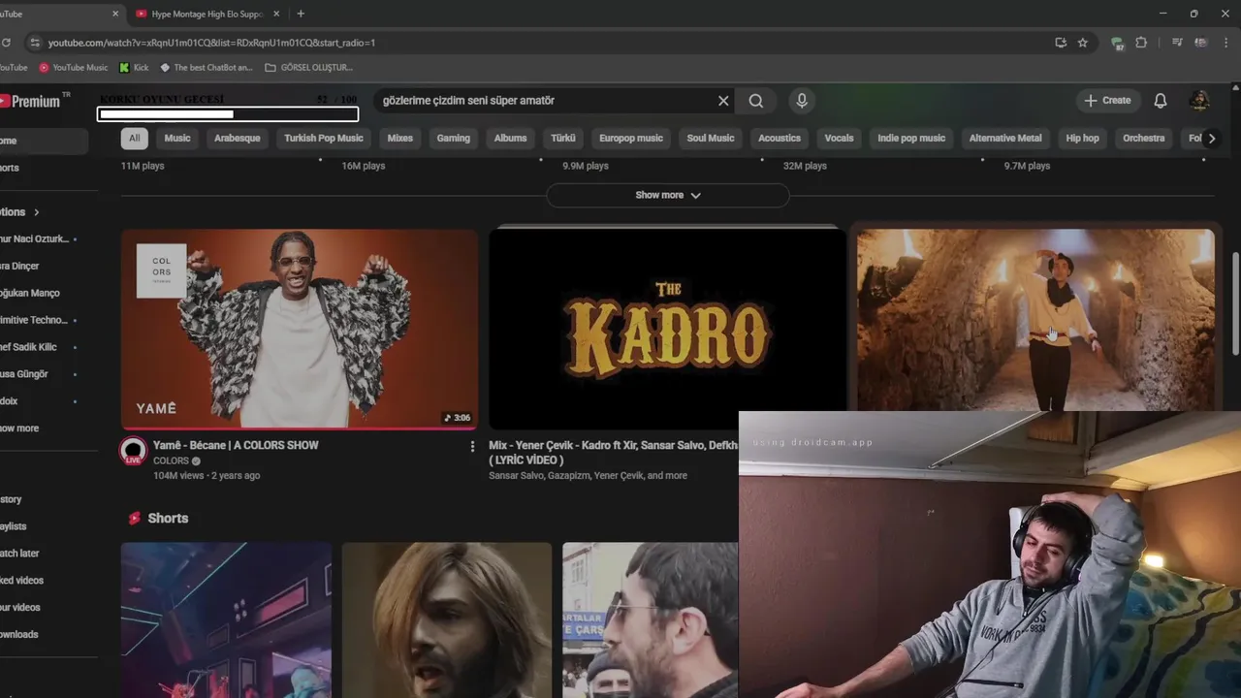1241x698 pixels.
Task: Open more actions for Yamê Bécane video
Action: click(x=472, y=447)
